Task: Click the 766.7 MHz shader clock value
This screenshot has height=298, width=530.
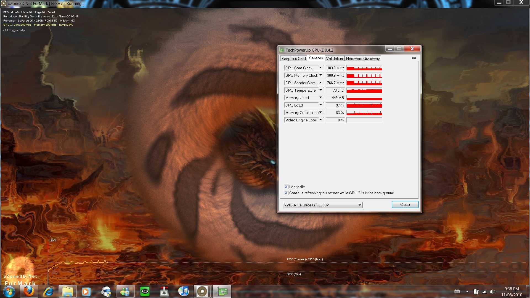Action: [335, 83]
